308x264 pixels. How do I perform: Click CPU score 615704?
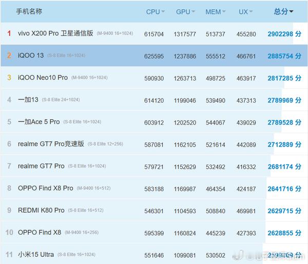pos(154,34)
